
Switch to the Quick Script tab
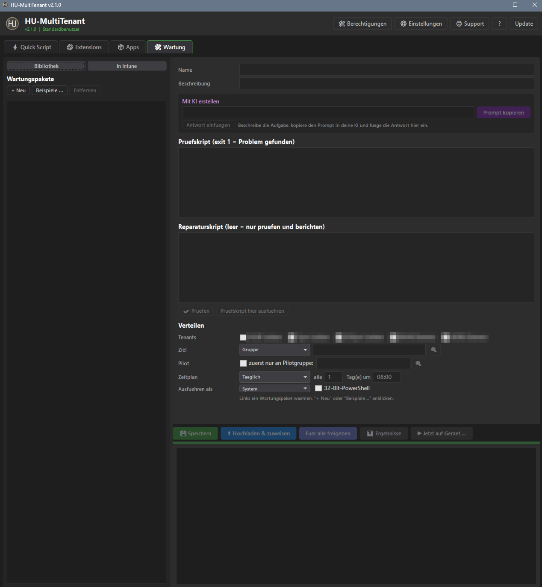[x=31, y=47]
